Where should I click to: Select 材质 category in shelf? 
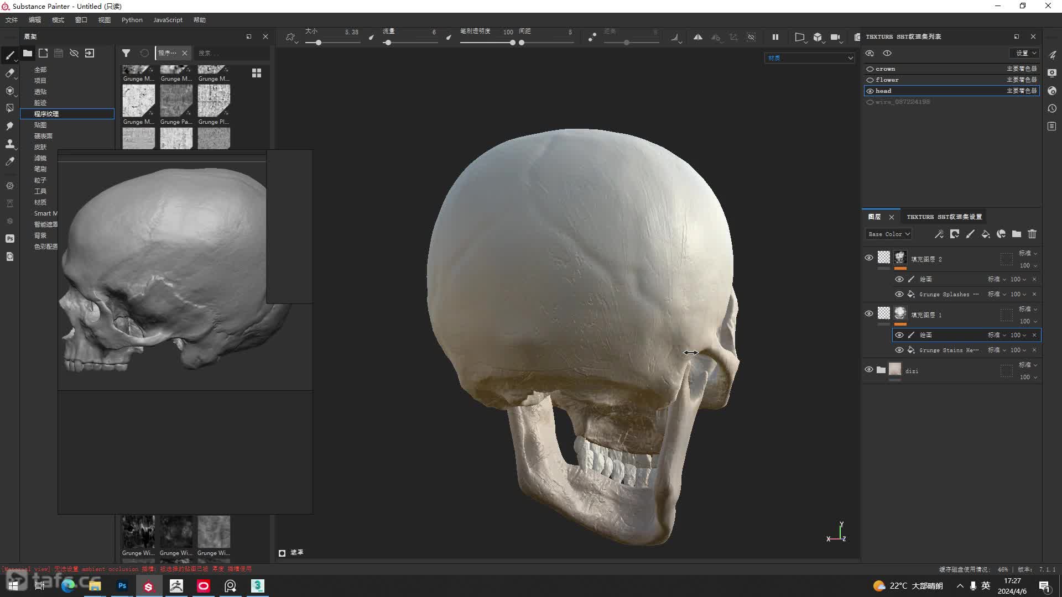click(40, 202)
